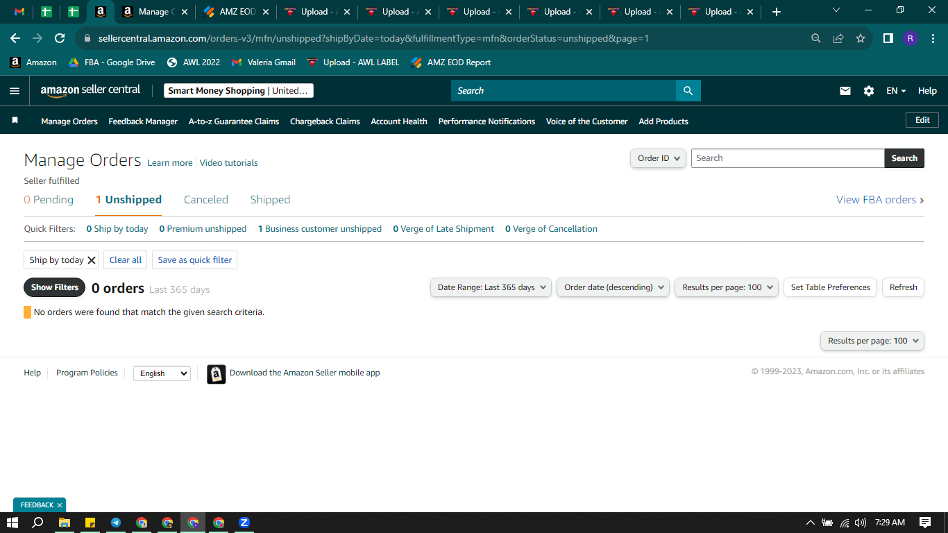Click the bookmark flag icon in navigation bar
Screen dimensions: 948x533
[15, 121]
